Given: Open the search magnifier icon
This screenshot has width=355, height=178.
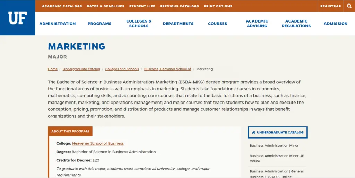Looking at the screenshot, I should [x=349, y=6].
